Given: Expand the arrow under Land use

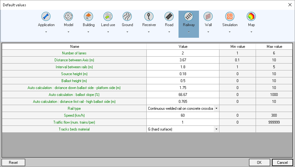Looking at the screenshot, I should 108,32.
